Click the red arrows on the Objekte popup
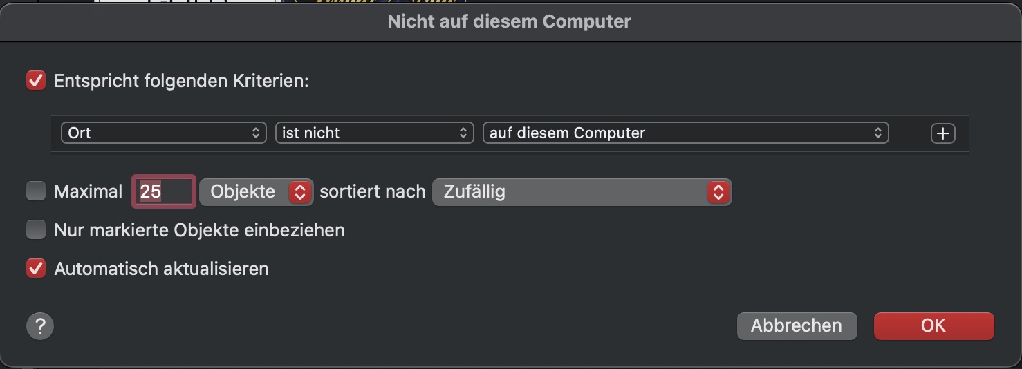Viewport: 1022px width, 369px height. [299, 192]
